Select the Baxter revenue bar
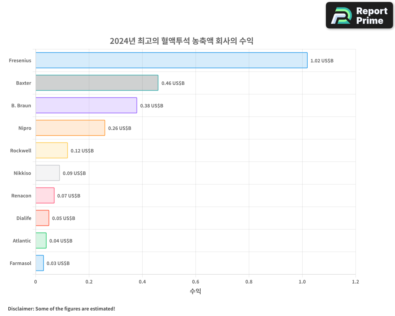Screen dimensions: 395x316 [97, 83]
